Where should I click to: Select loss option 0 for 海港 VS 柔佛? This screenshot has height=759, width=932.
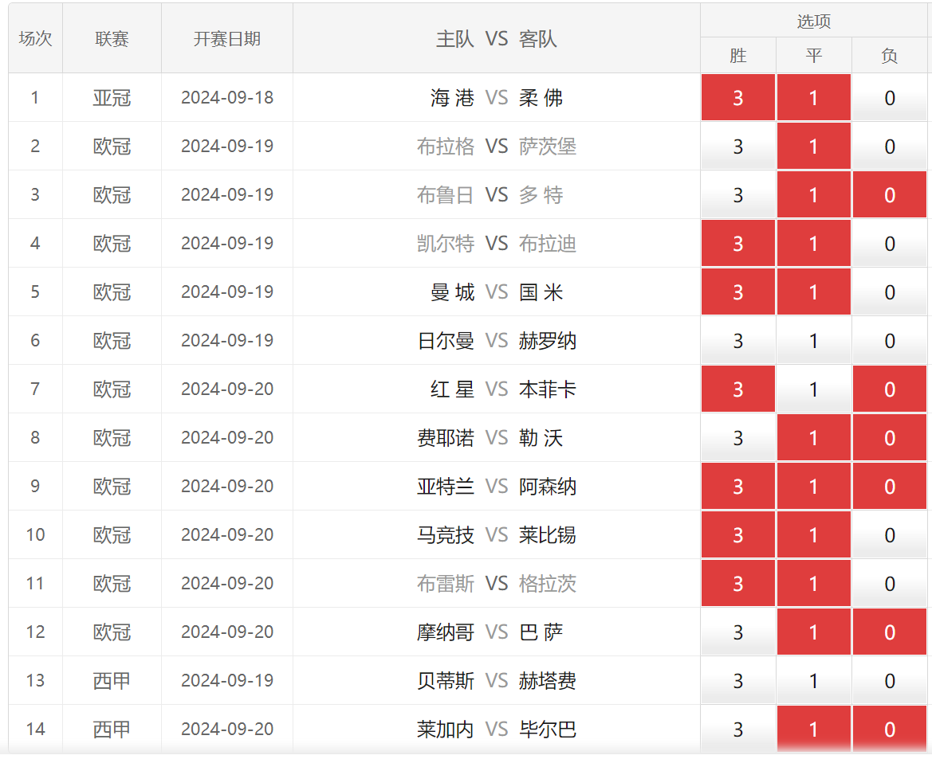(889, 97)
